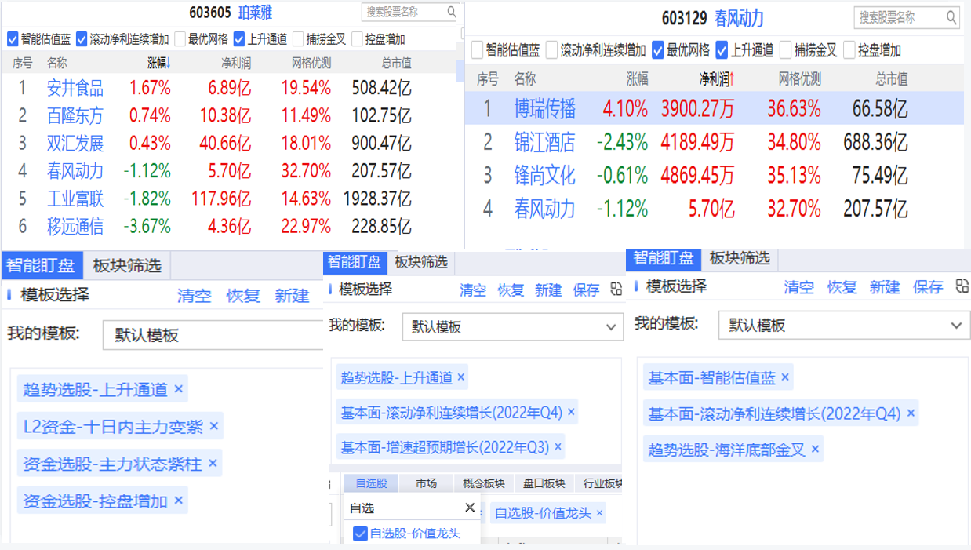Check 捕捞金叉 in the 春风动力 panel
This screenshot has width=971, height=550.
click(x=786, y=50)
